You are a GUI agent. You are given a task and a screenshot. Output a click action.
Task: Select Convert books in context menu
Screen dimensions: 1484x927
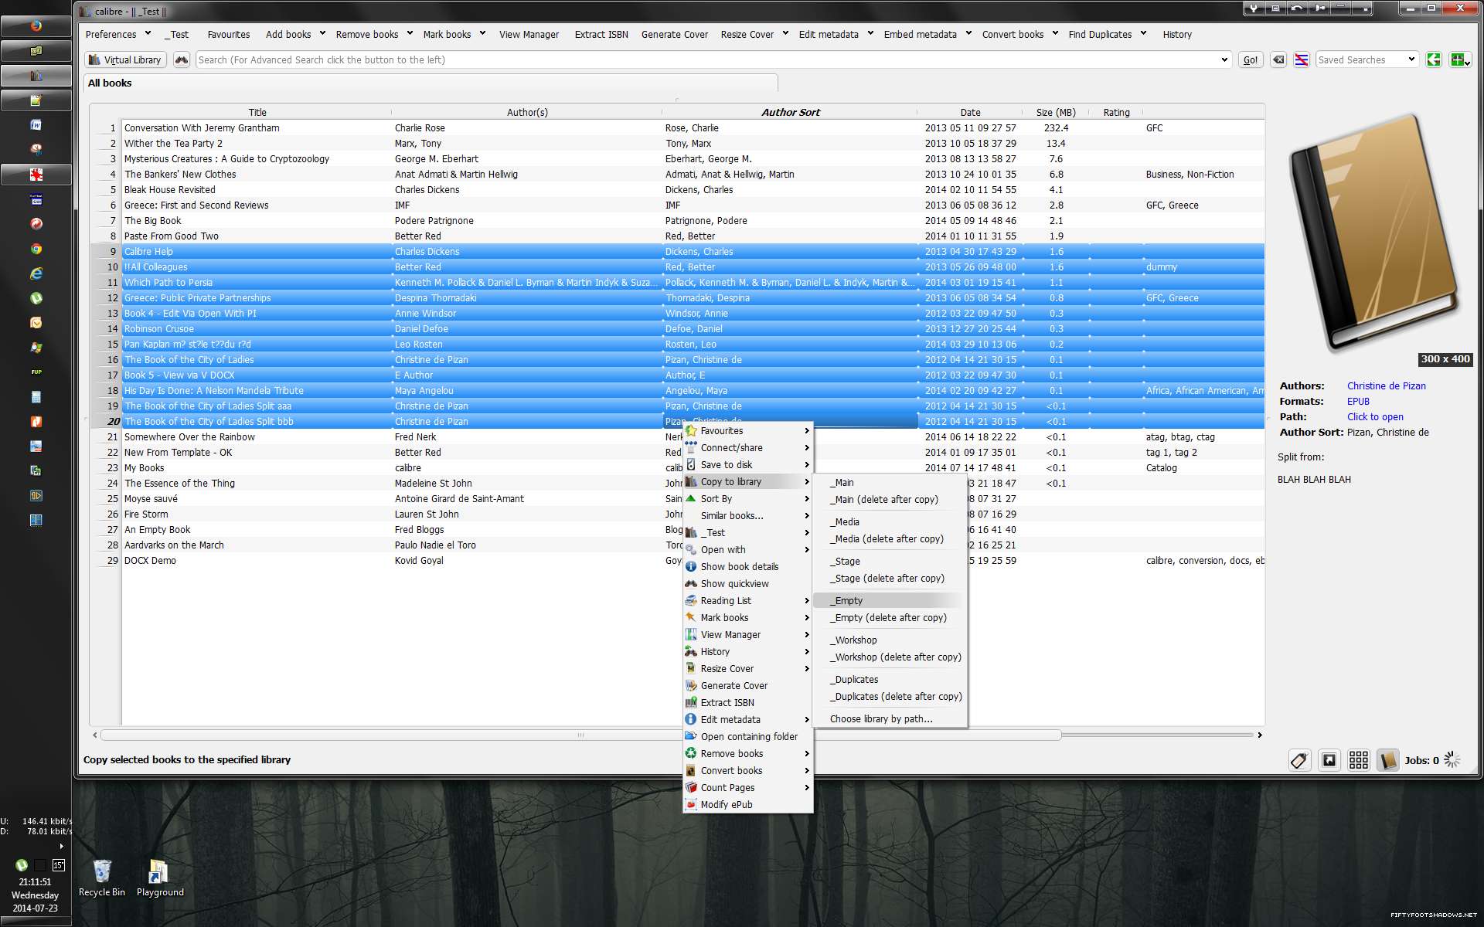tap(747, 770)
